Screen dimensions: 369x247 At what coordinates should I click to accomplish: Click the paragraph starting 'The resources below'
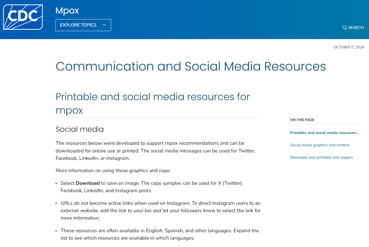point(155,151)
